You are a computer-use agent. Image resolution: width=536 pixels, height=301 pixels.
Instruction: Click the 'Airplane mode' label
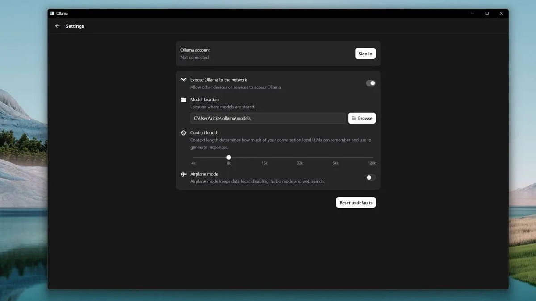pyautogui.click(x=204, y=174)
